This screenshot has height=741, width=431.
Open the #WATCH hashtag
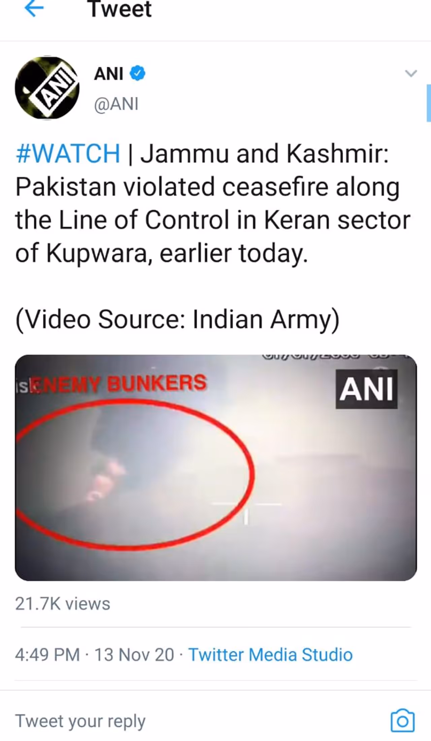pyautogui.click(x=68, y=153)
